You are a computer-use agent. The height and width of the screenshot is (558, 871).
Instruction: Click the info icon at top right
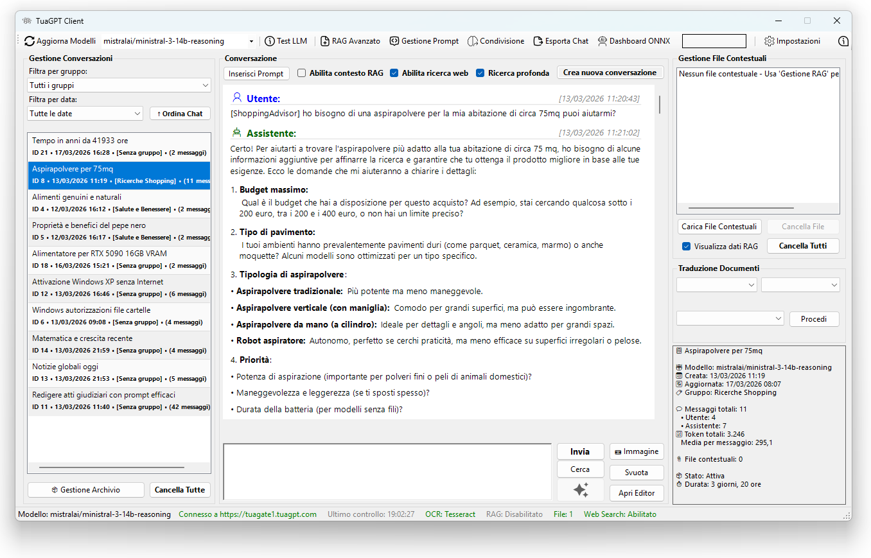843,40
